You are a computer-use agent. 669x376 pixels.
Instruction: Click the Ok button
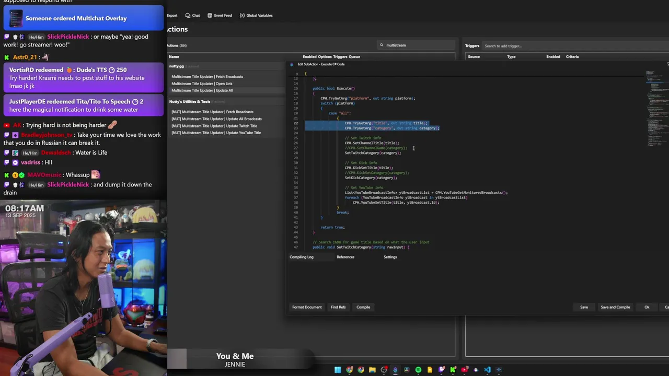tap(647, 307)
